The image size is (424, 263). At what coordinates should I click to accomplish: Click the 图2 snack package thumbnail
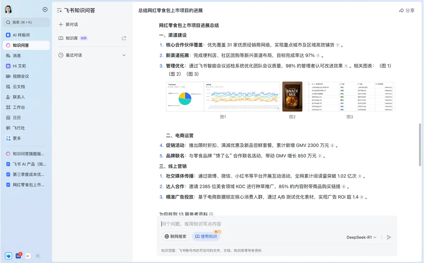(x=292, y=96)
